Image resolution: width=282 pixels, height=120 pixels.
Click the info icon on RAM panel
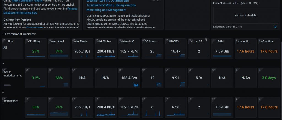213,41
